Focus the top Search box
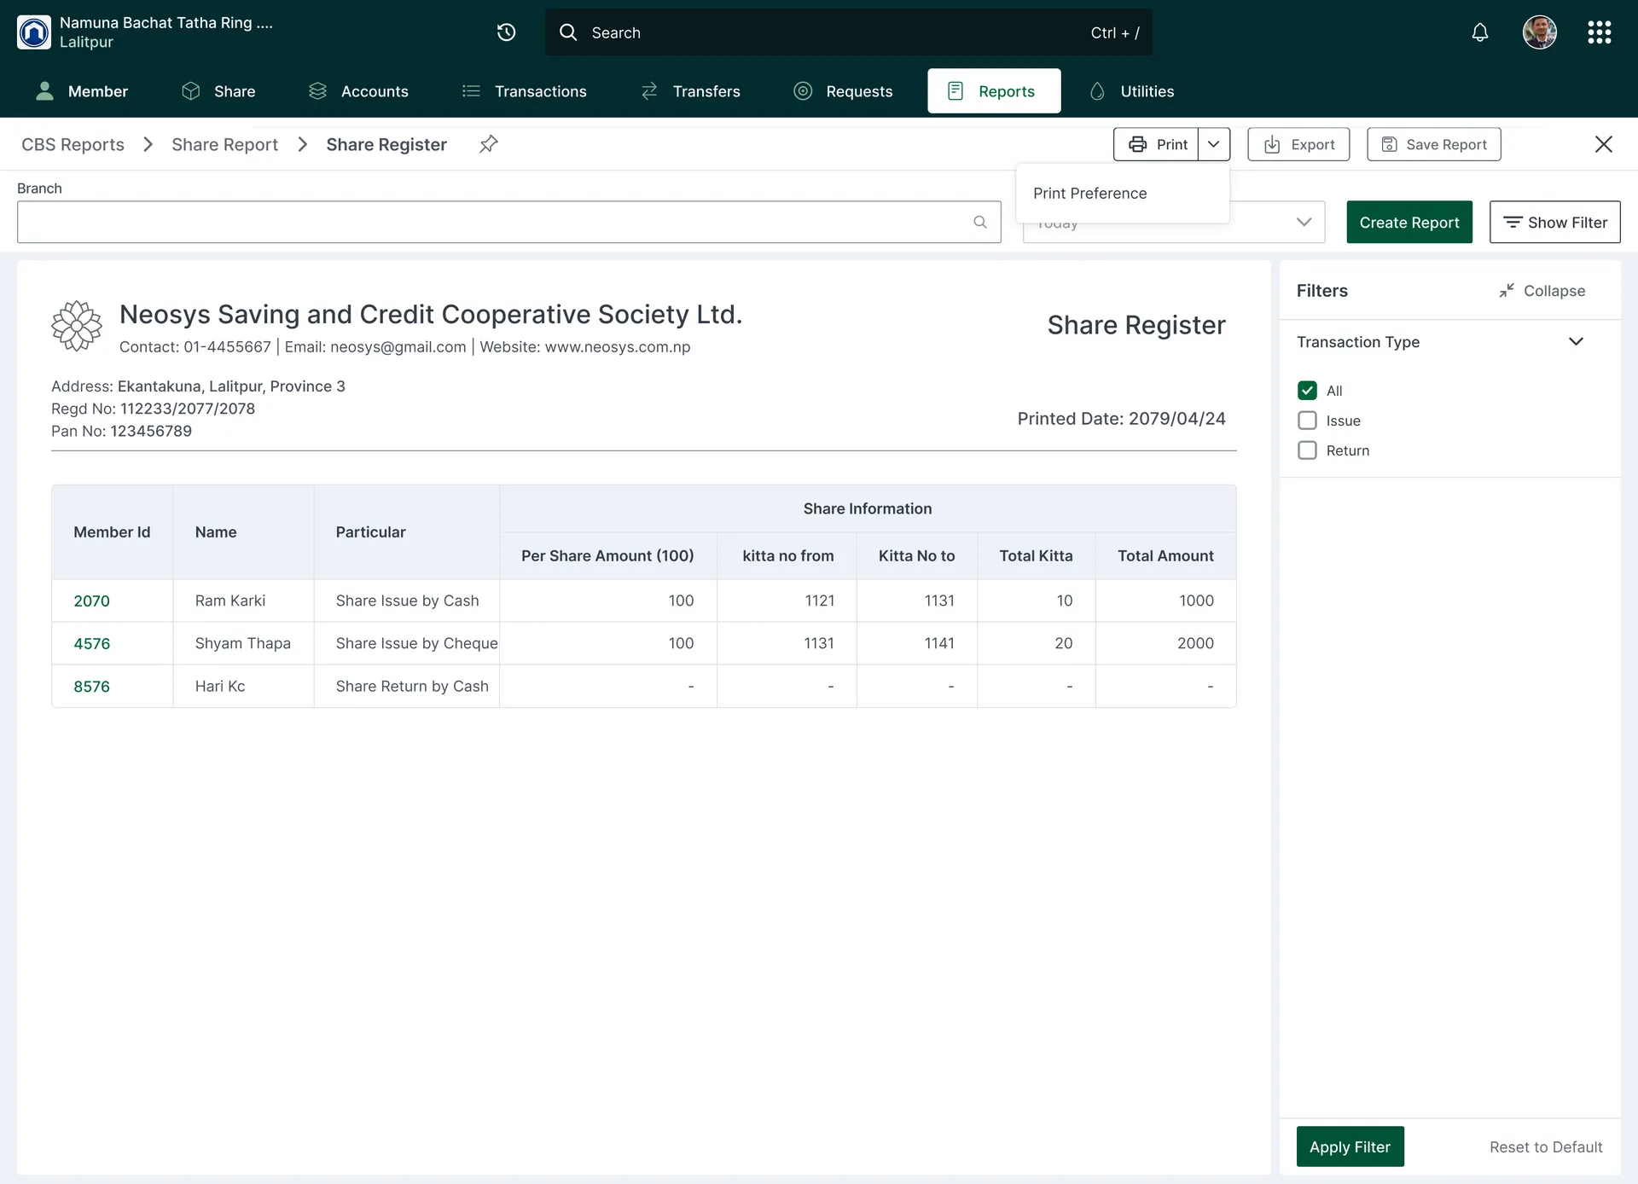Screen dimensions: 1638x1184 click(x=848, y=32)
